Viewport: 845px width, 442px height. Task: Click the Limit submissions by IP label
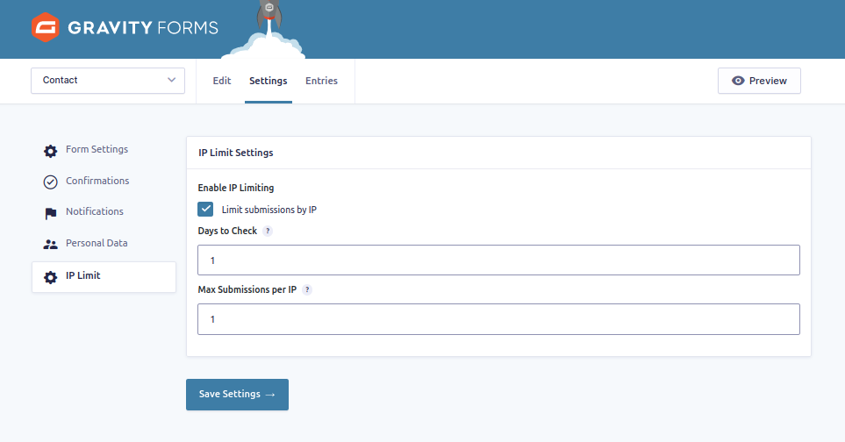coord(269,210)
